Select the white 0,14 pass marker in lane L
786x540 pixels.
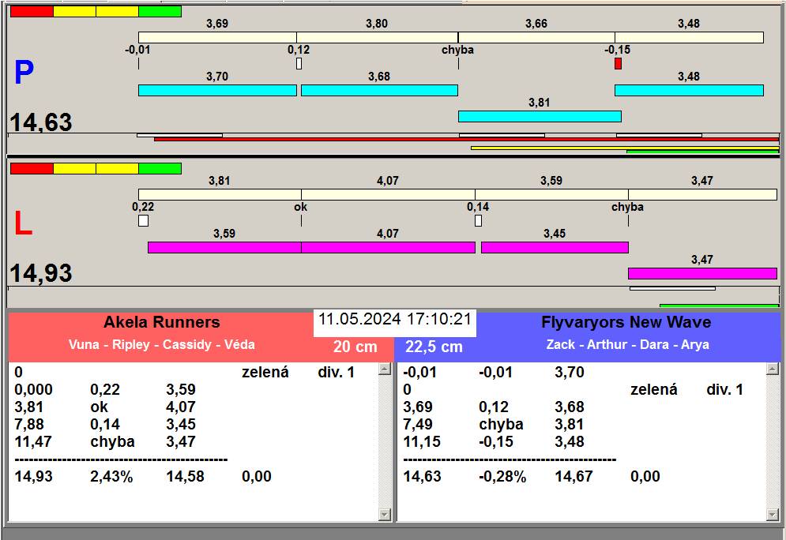(x=478, y=220)
